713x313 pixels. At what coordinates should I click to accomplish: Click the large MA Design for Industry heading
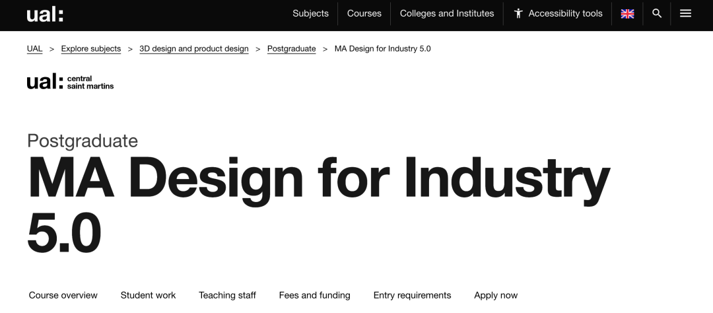coord(318,205)
